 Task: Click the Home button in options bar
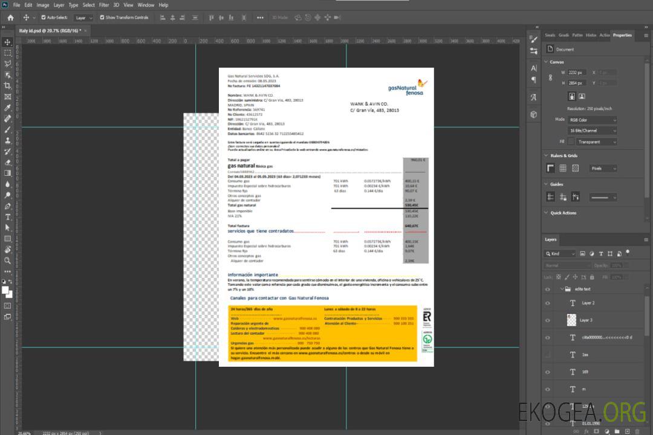(10, 18)
